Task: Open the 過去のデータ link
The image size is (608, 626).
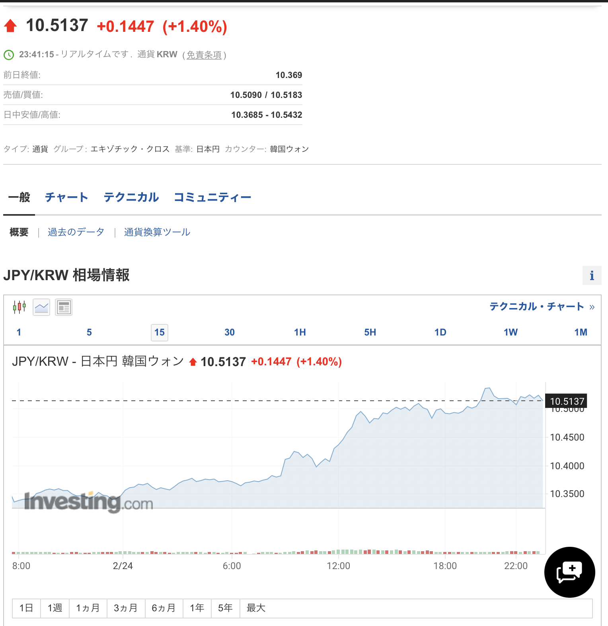Action: click(x=76, y=232)
